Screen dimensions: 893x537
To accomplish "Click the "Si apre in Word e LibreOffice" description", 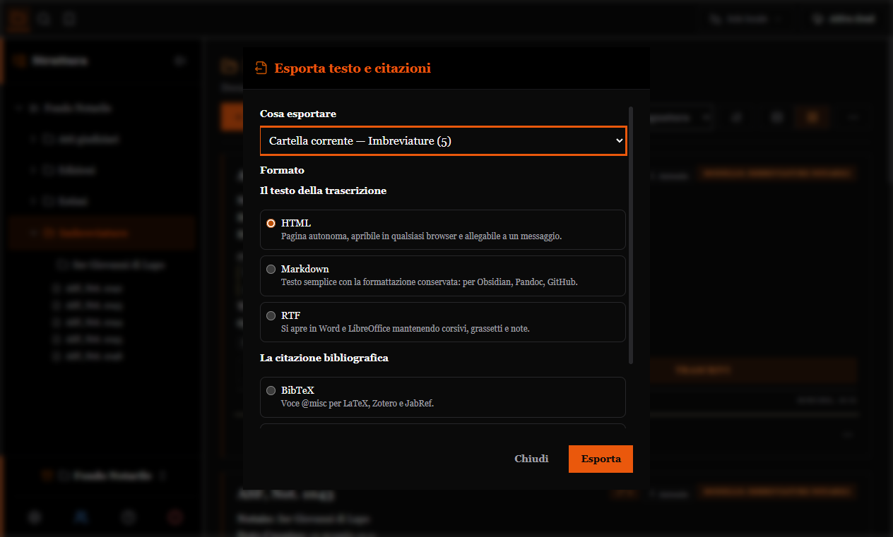I will point(405,329).
